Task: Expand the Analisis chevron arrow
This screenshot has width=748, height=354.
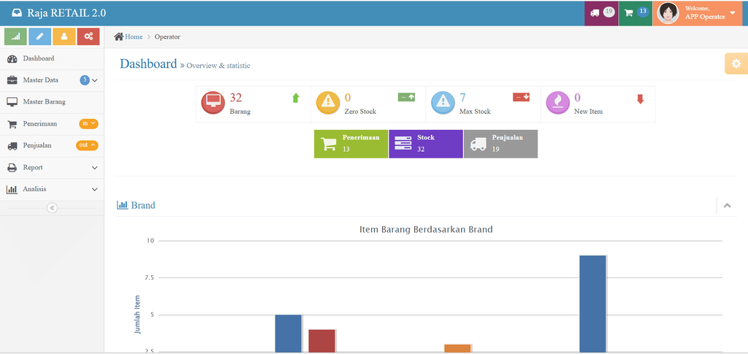Action: tap(94, 190)
